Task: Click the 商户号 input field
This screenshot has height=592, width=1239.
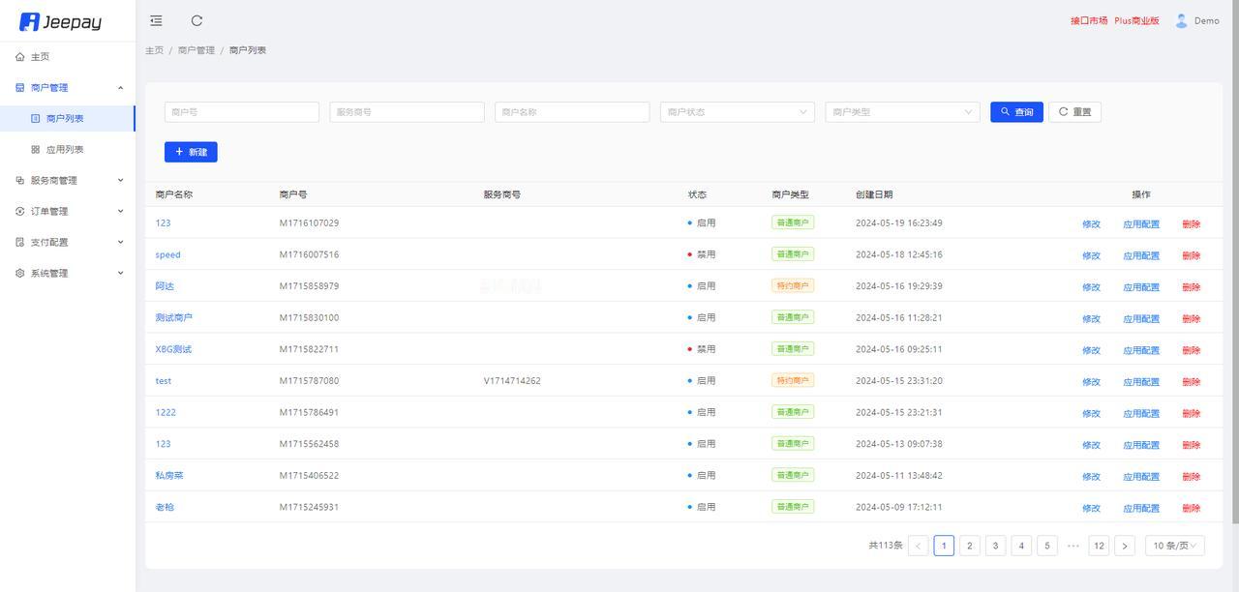Action: [242, 112]
